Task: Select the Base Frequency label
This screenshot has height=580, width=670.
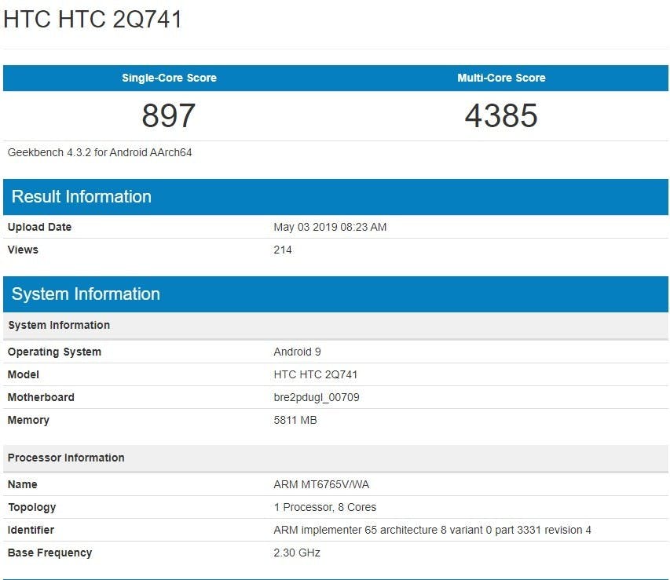Action: tap(50, 553)
